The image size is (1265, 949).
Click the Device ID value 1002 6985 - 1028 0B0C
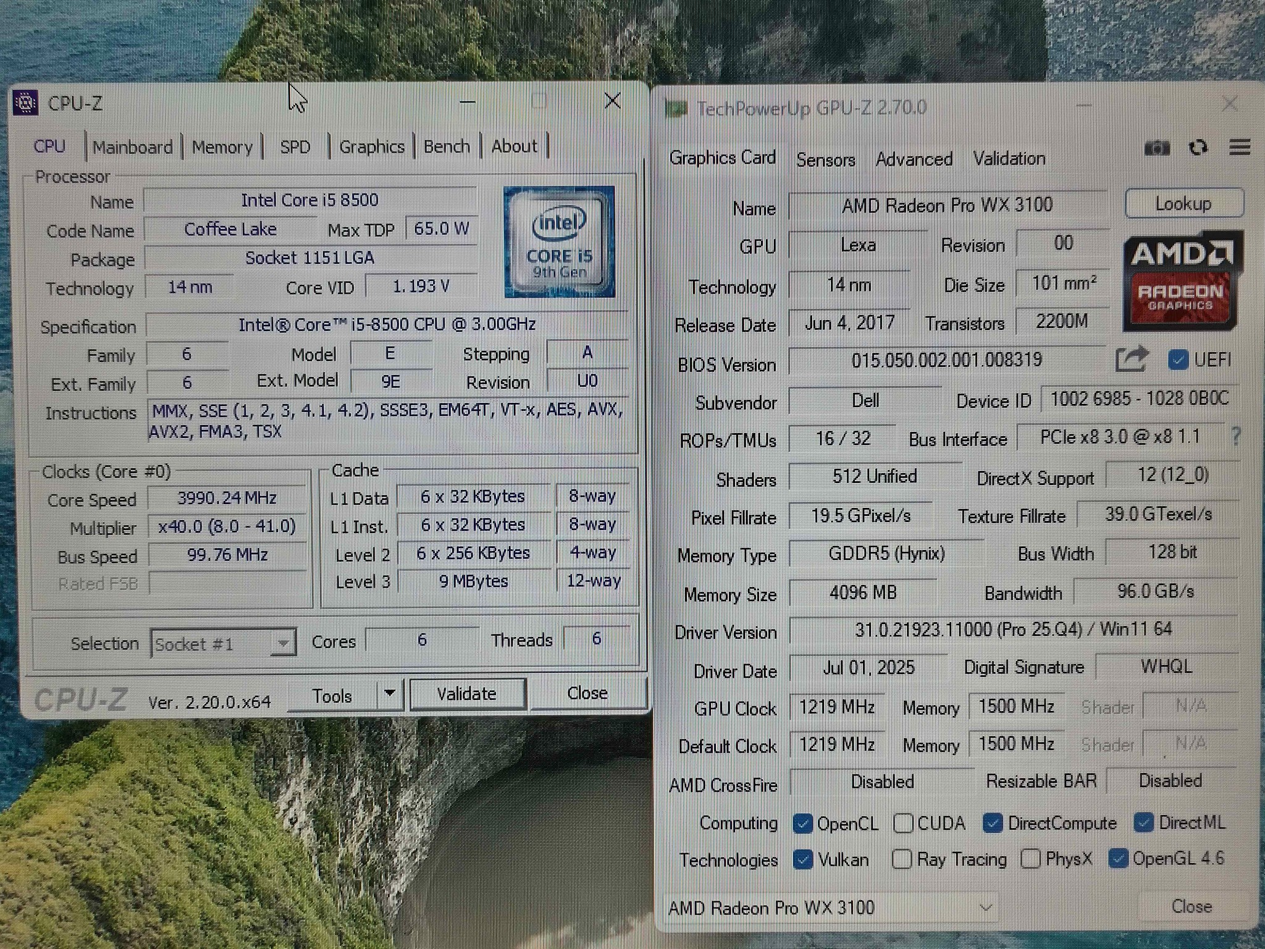click(x=1140, y=399)
